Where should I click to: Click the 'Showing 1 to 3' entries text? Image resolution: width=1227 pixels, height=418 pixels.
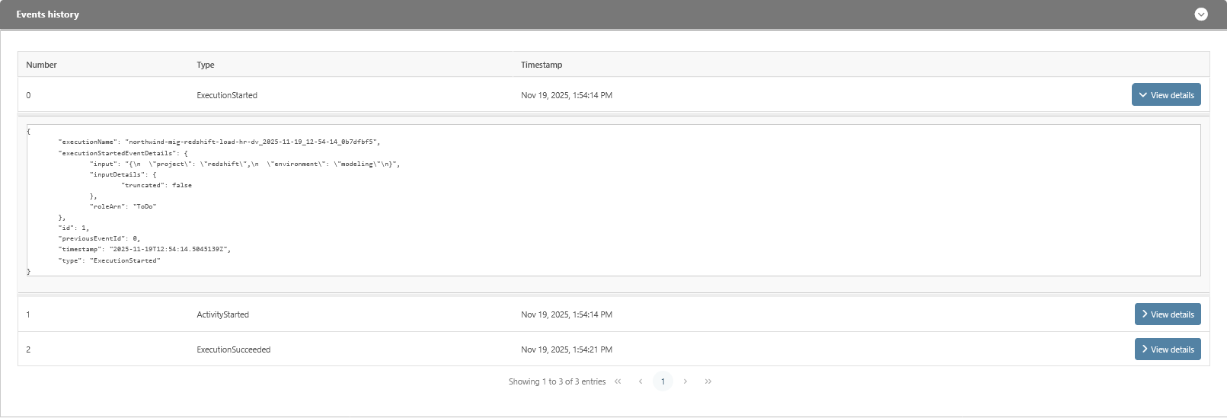coord(557,381)
